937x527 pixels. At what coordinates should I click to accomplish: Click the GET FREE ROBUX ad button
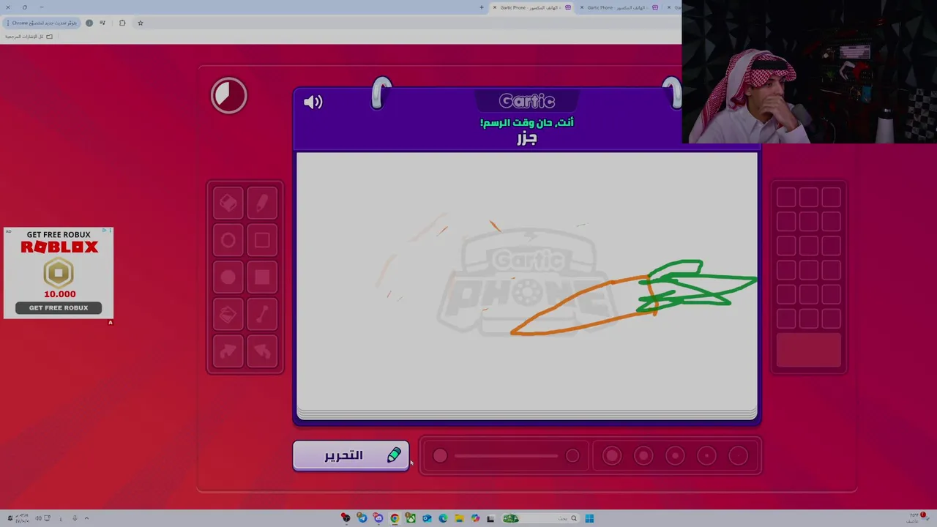(59, 307)
